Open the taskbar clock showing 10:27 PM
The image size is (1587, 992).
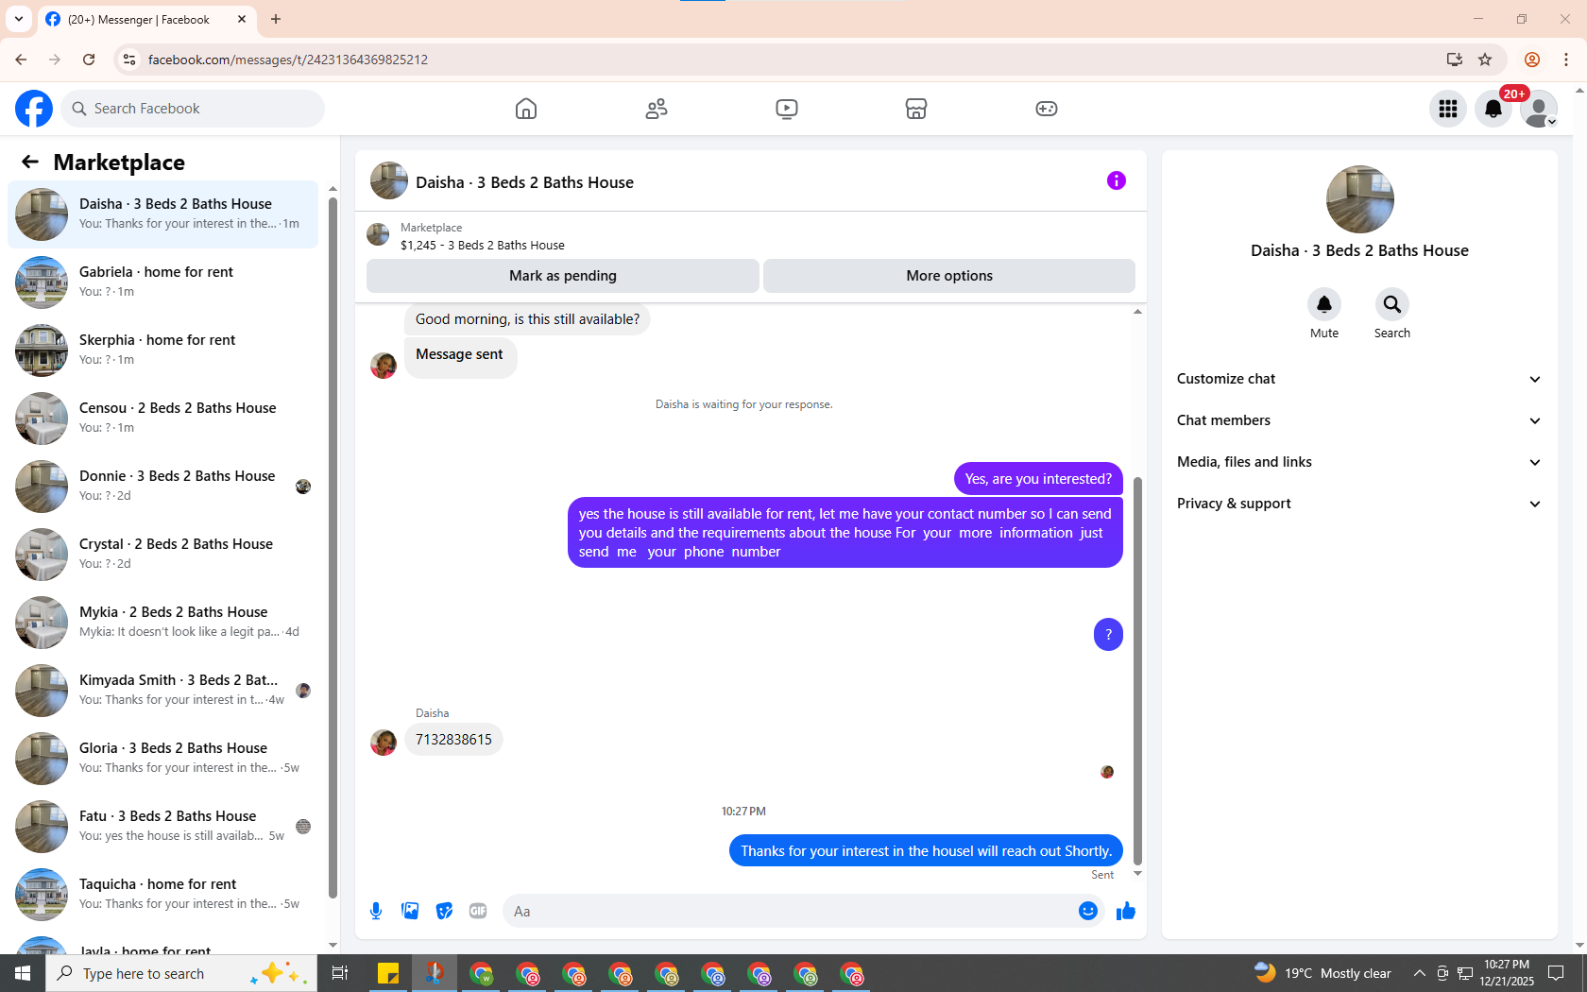tap(1507, 973)
